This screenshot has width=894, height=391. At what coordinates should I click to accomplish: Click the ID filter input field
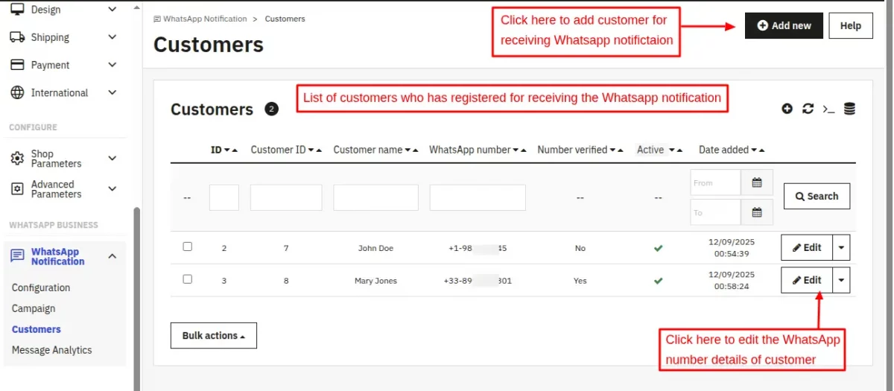224,197
